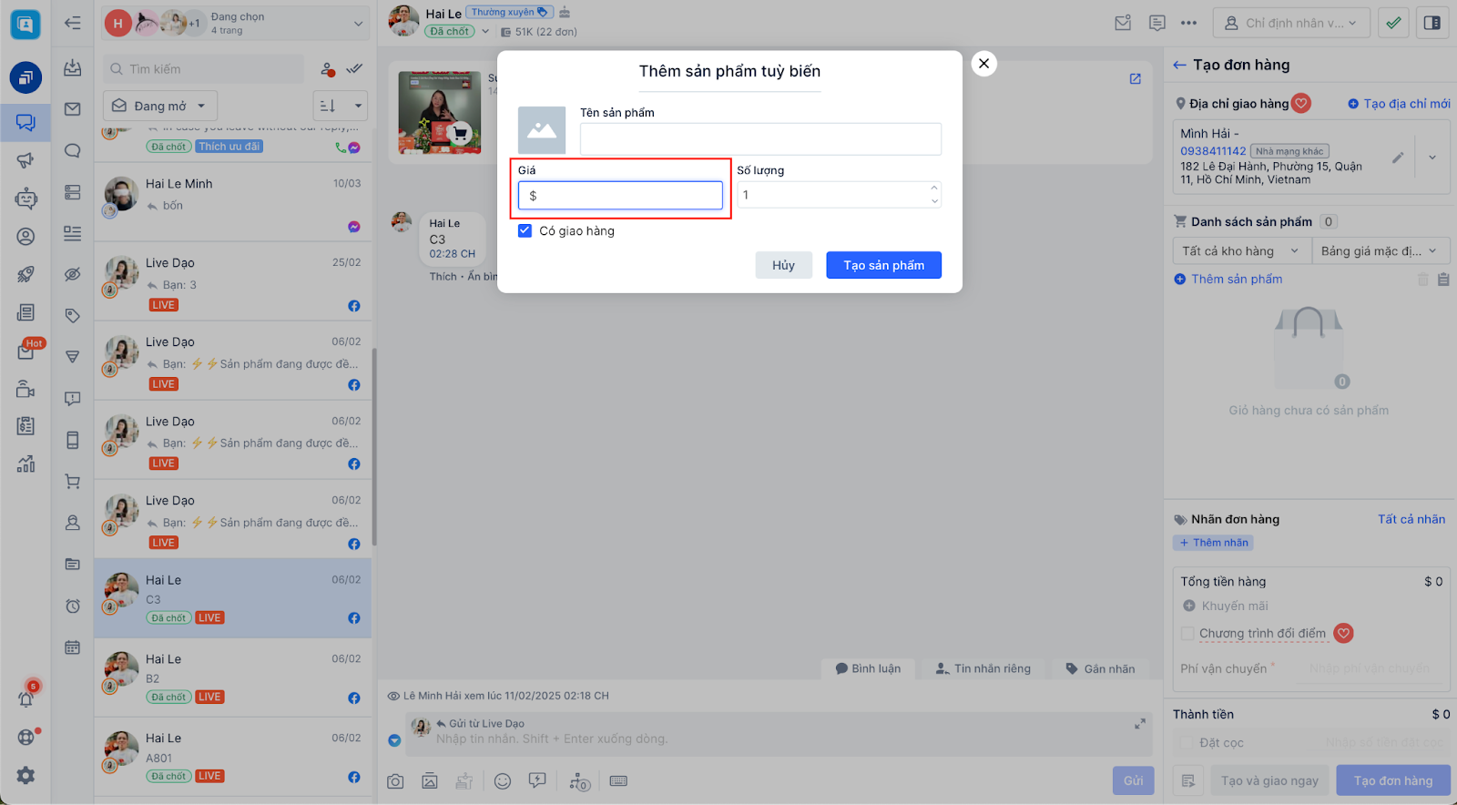Open the notifications bell in left sidebar

pyautogui.click(x=25, y=698)
